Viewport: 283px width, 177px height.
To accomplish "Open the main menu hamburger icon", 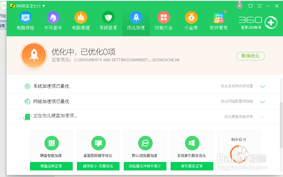I will pyautogui.click(x=260, y=6).
